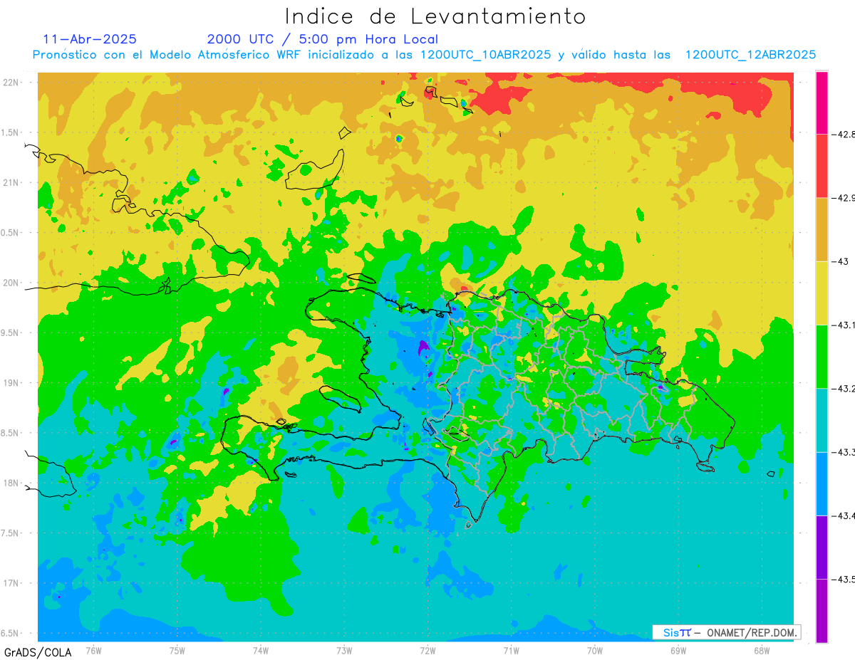
Task: Click the latitude label "20N"
Action: (12, 283)
